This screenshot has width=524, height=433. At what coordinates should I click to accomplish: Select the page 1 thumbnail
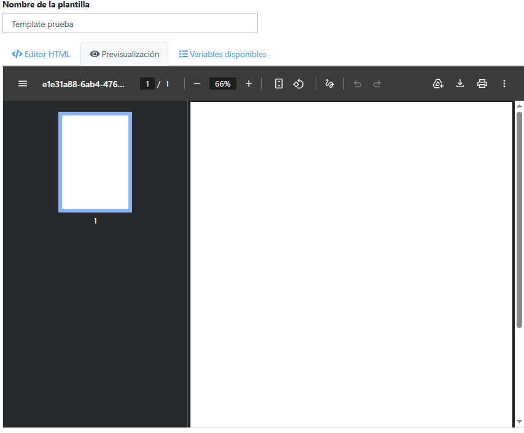[95, 162]
